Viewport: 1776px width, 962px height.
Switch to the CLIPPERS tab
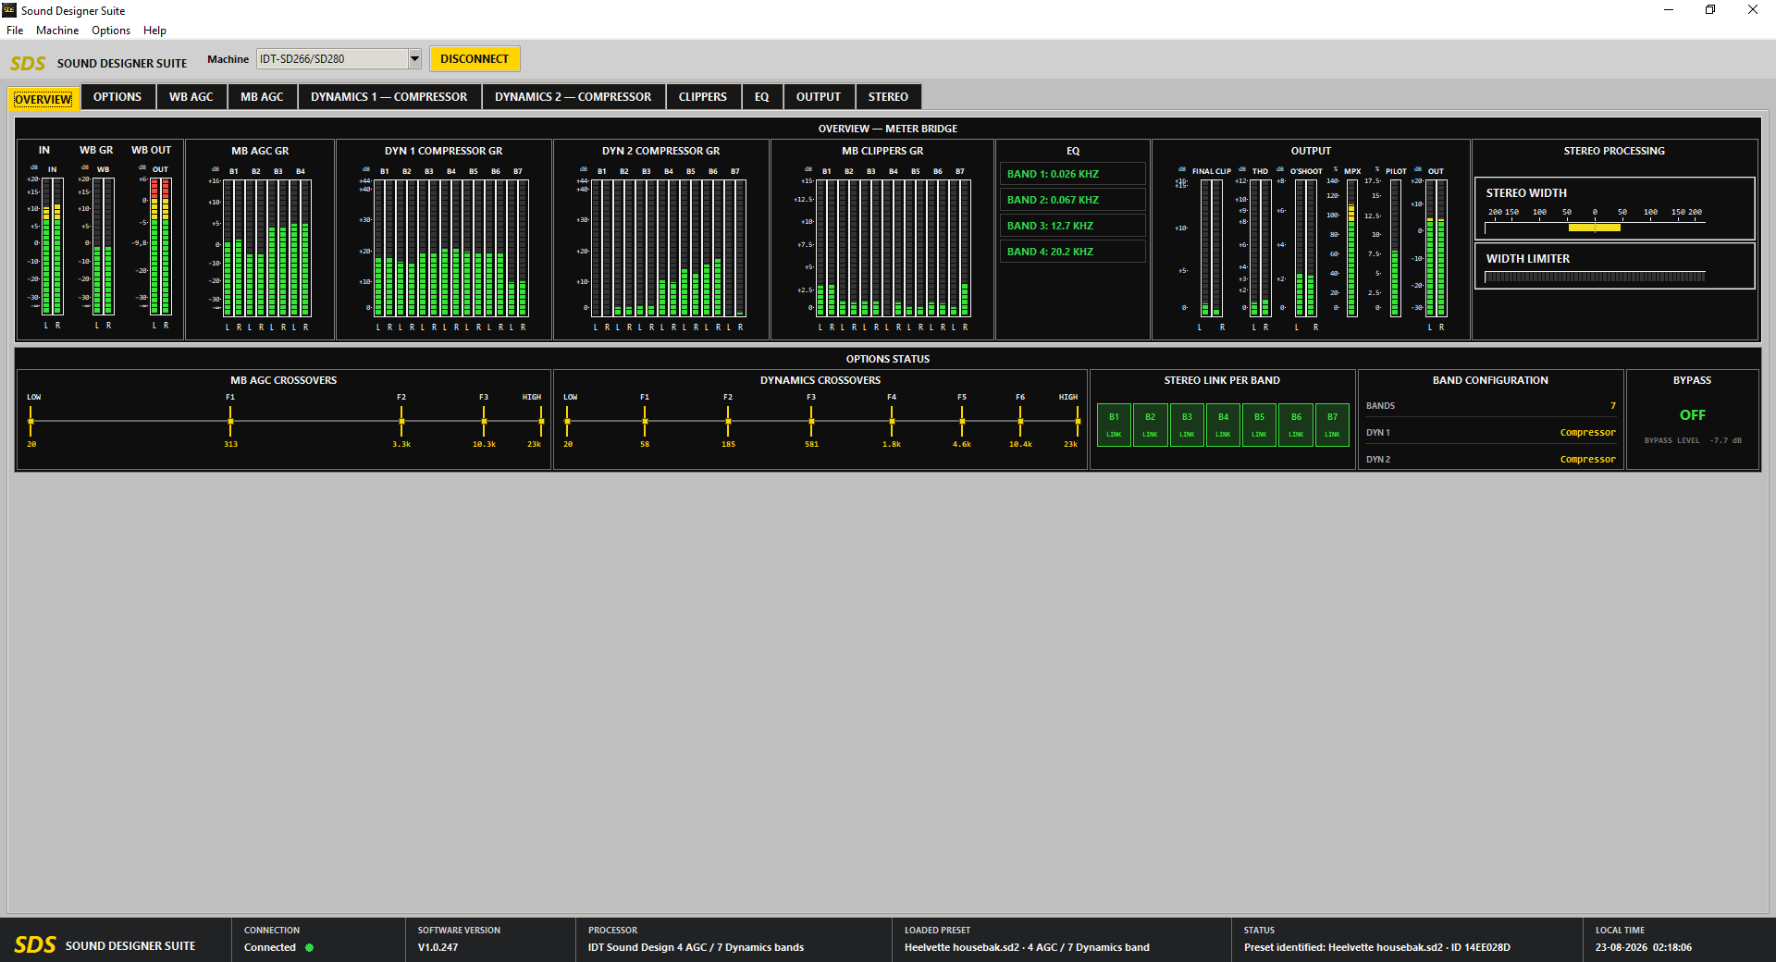703,97
